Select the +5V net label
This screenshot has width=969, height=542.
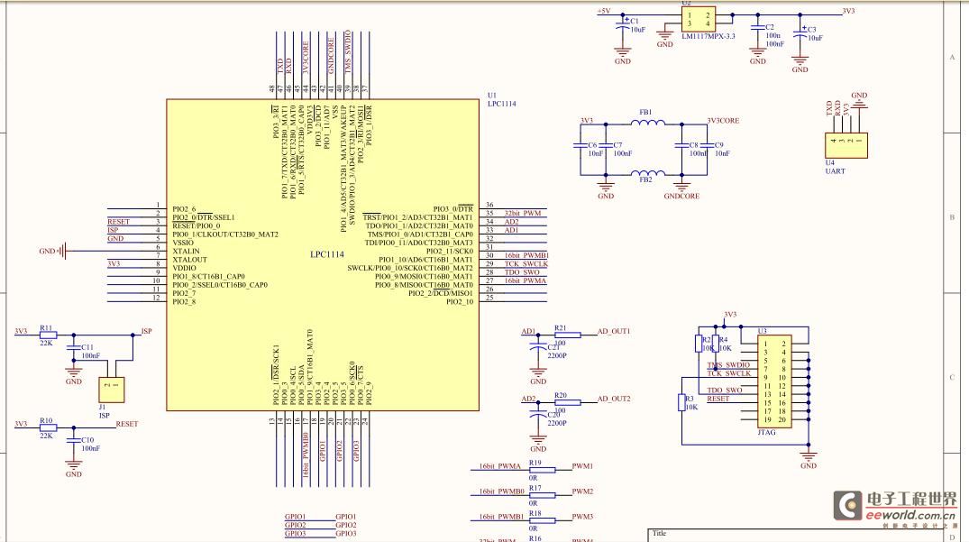pos(604,11)
